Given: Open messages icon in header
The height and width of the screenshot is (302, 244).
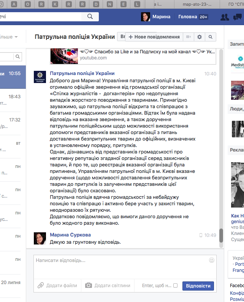Looking at the screenshot, I should pos(238,17).
